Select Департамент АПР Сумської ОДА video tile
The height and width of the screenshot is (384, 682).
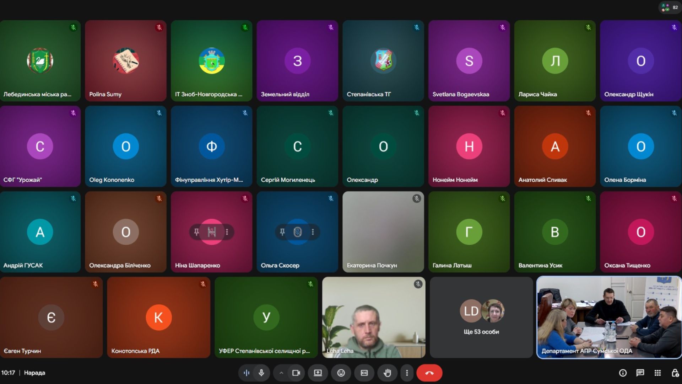[x=609, y=318]
